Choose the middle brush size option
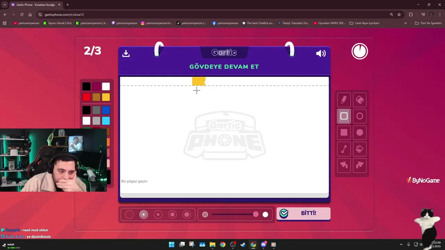 pyautogui.click(x=158, y=215)
